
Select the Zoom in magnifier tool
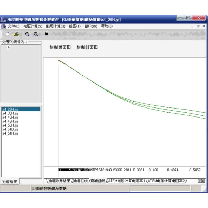27,34
